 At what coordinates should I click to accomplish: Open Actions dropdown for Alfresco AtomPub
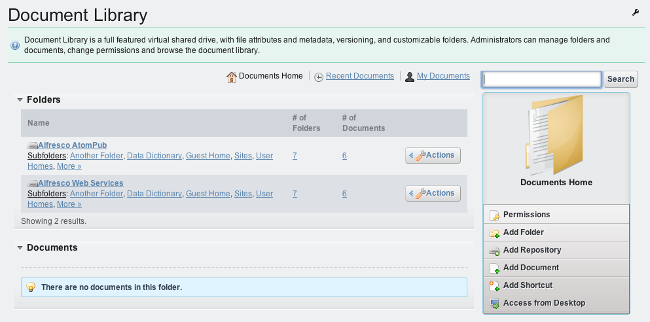[433, 155]
